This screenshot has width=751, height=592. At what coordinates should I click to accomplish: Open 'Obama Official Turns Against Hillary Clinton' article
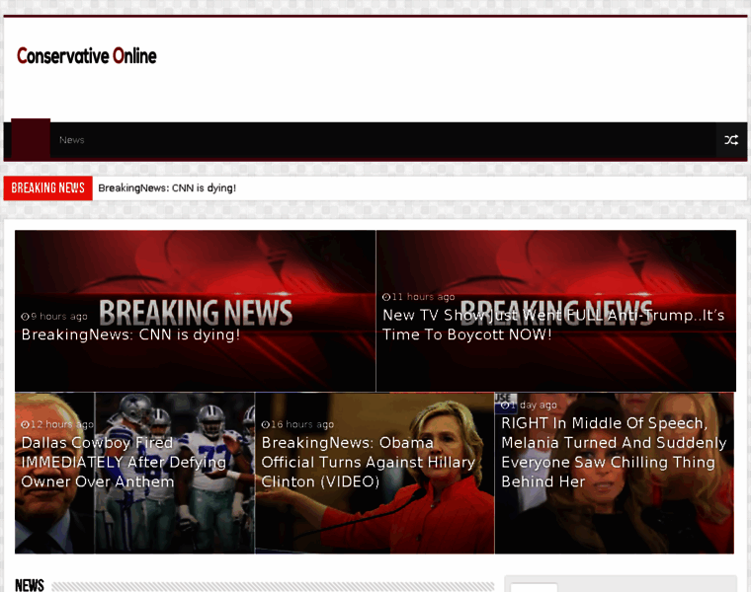[x=368, y=462]
